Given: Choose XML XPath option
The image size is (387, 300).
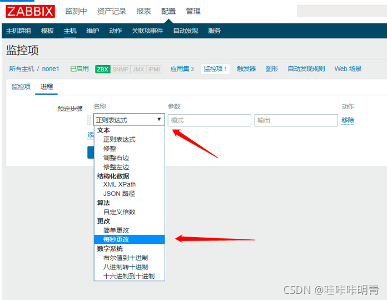Looking at the screenshot, I should pos(130,185).
